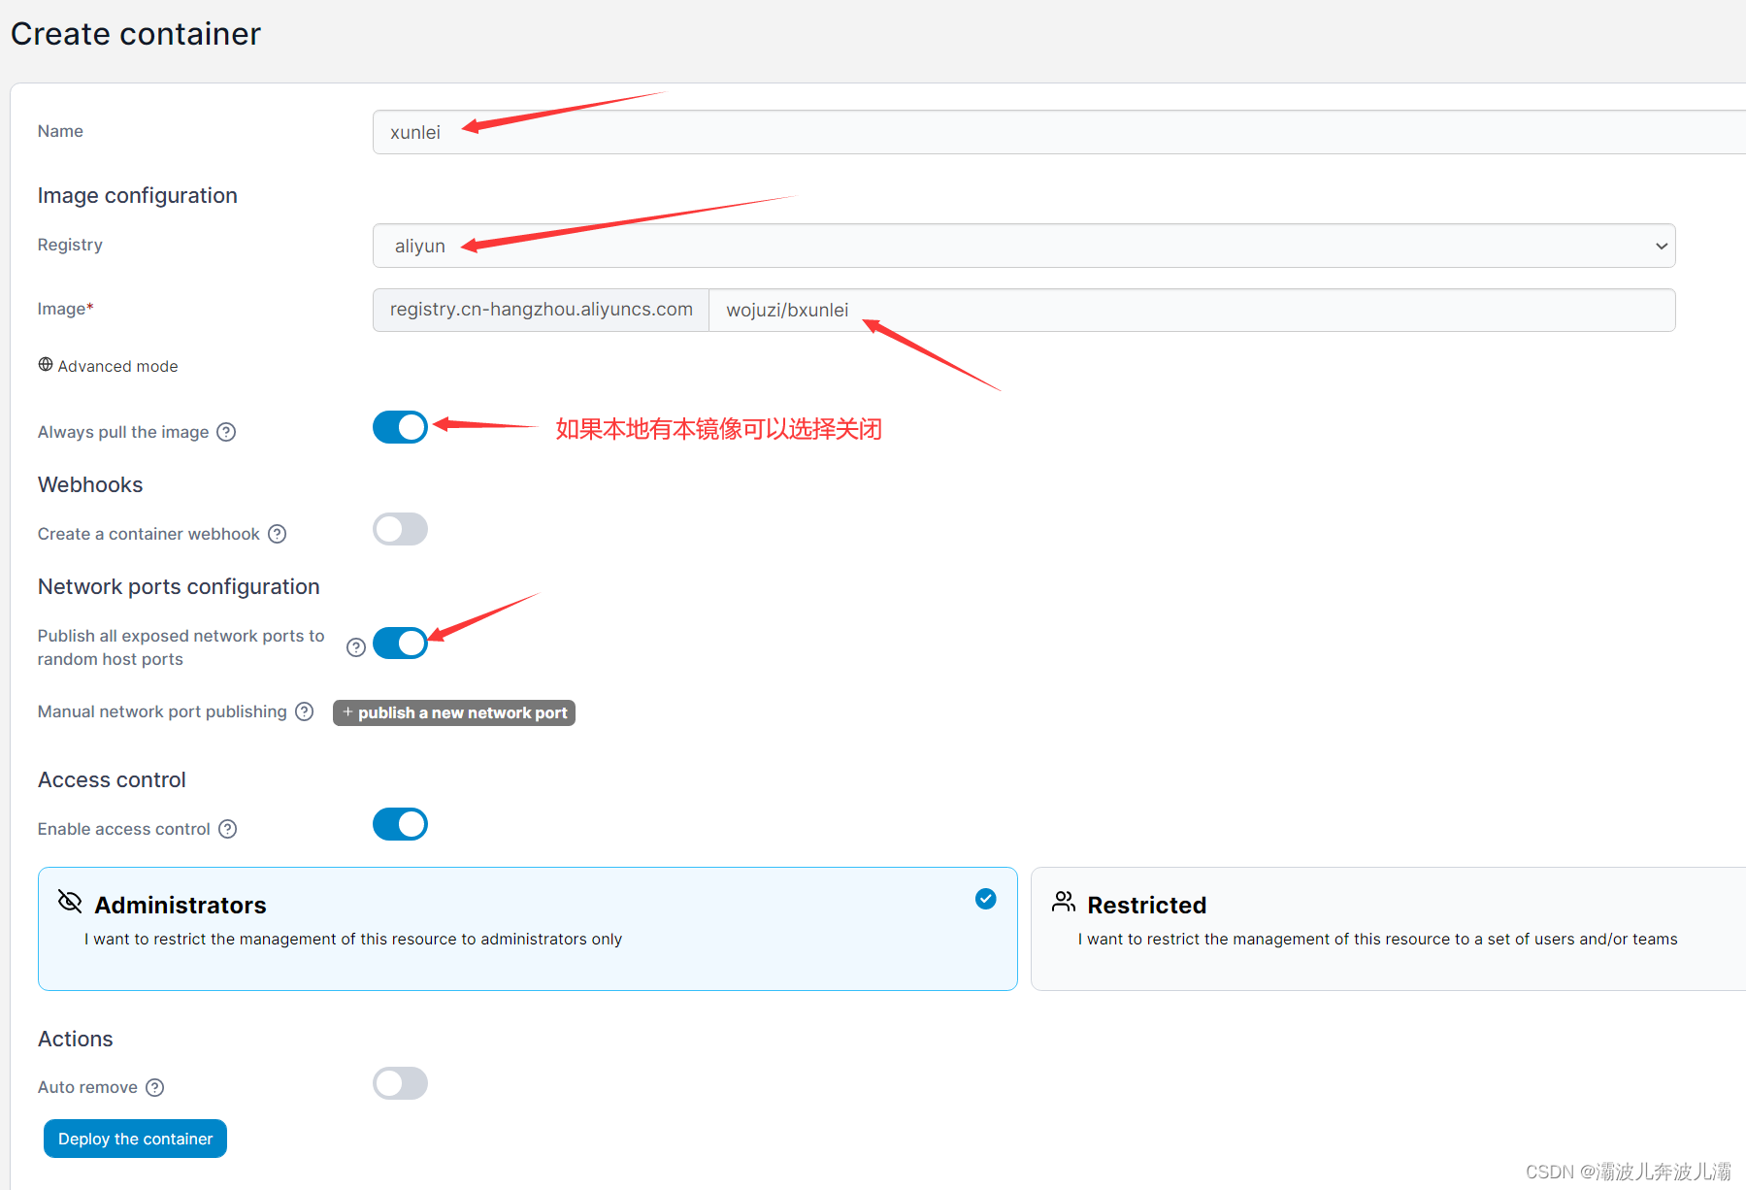This screenshot has height=1190, width=1746.
Task: Click the Image input containing wojuzi/bxunlei
Action: [1192, 310]
